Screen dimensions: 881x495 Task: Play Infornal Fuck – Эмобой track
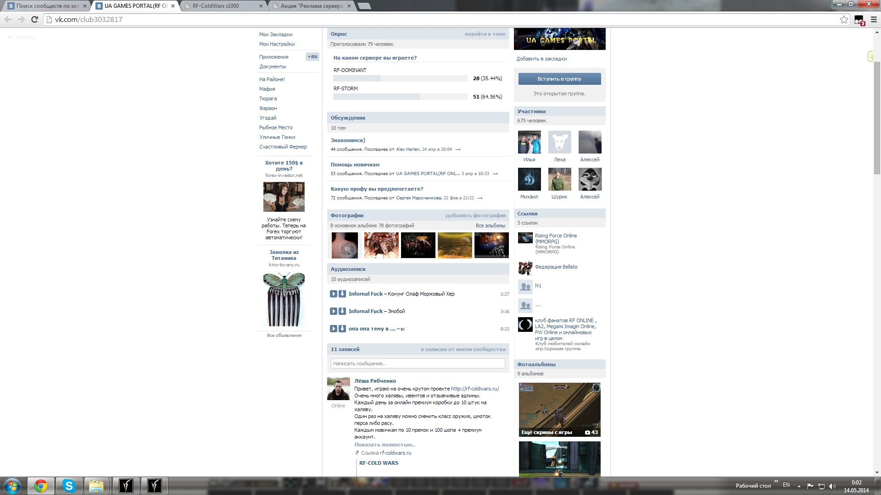(x=334, y=311)
